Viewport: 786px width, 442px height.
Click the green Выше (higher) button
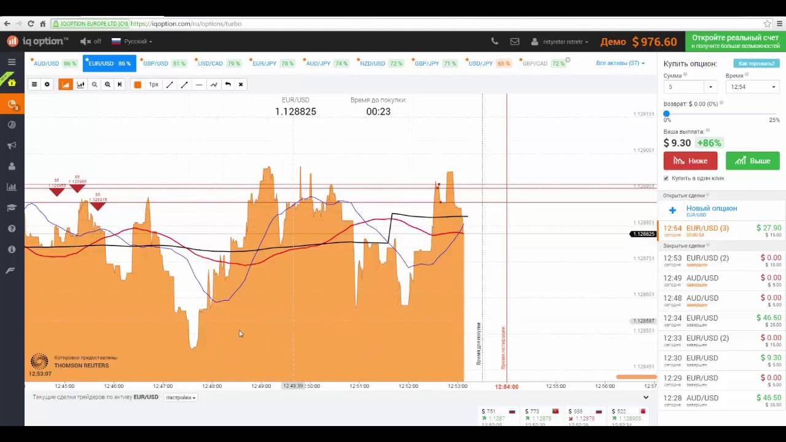pos(752,161)
